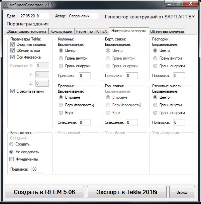The image size is (201, 204).
Task: Click the 'Выход' button
Action: [182, 192]
